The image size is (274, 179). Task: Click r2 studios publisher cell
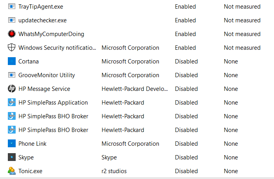(114, 171)
